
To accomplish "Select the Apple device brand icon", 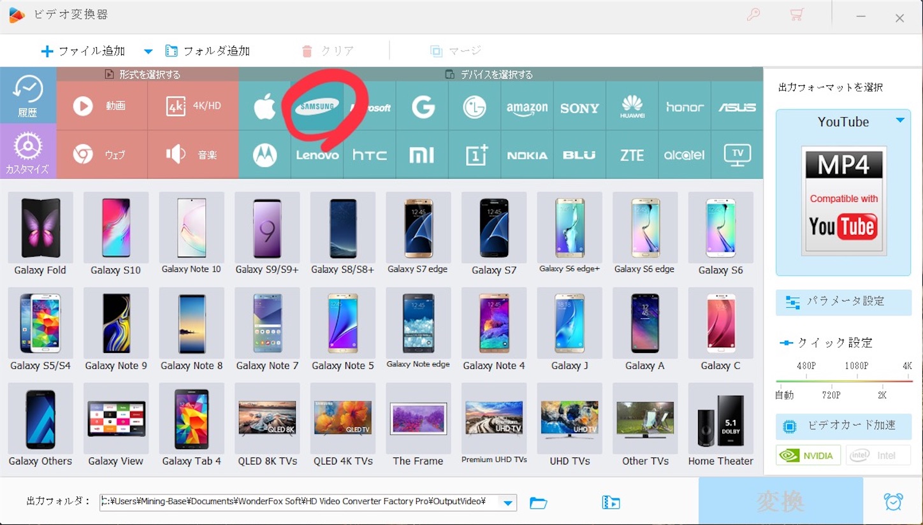I will tap(265, 107).
